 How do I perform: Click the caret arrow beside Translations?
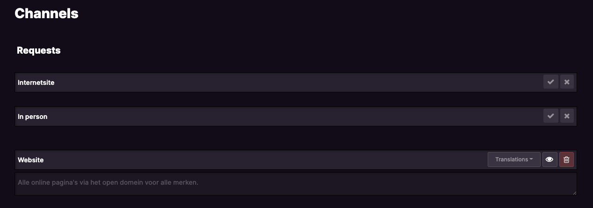[531, 159]
